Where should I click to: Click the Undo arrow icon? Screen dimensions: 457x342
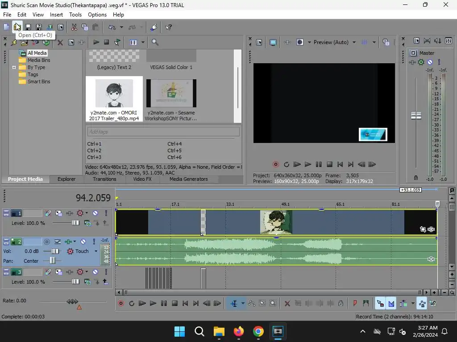tap(112, 27)
